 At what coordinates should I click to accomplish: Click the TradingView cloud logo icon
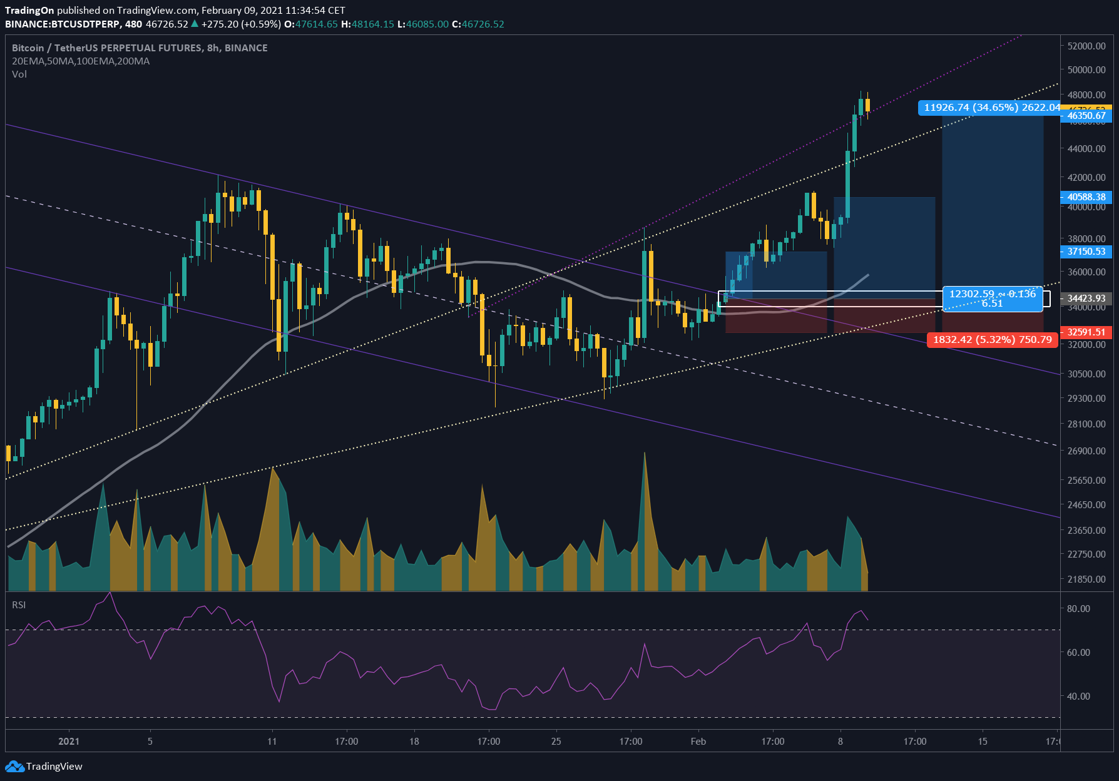(14, 767)
